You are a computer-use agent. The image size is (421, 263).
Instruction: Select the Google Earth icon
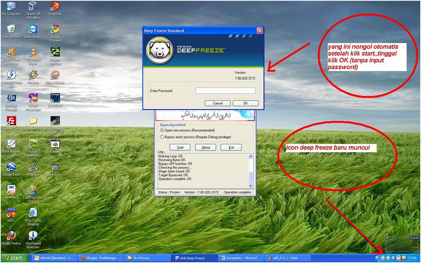click(11, 169)
